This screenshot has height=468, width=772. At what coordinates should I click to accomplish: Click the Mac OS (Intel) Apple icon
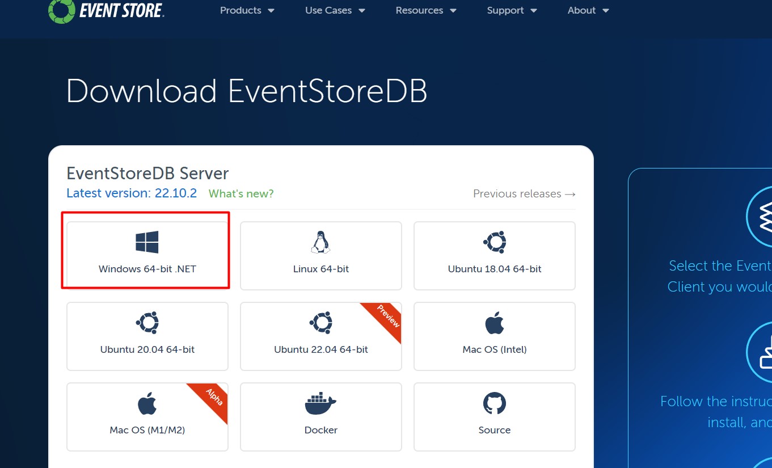pyautogui.click(x=495, y=322)
